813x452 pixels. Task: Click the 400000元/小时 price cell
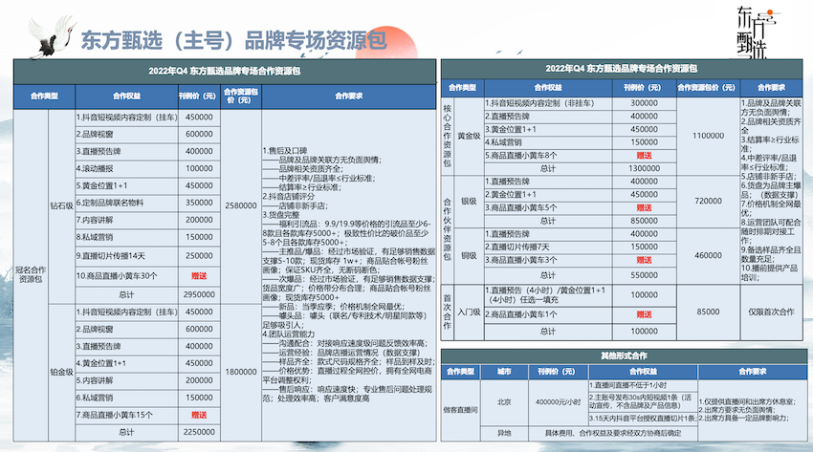click(x=559, y=402)
